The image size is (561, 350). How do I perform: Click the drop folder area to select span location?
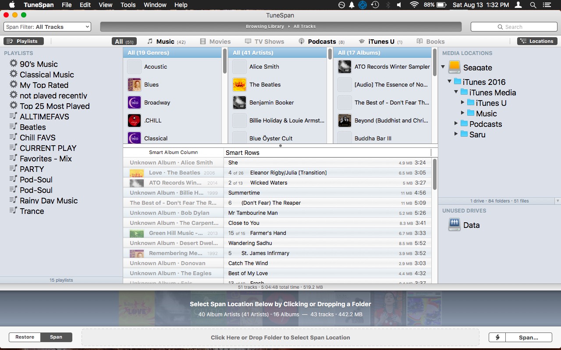click(x=280, y=337)
